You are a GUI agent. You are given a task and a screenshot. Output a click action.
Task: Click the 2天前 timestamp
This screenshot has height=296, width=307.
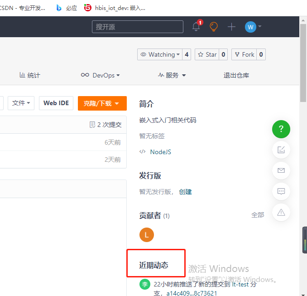[113, 160]
